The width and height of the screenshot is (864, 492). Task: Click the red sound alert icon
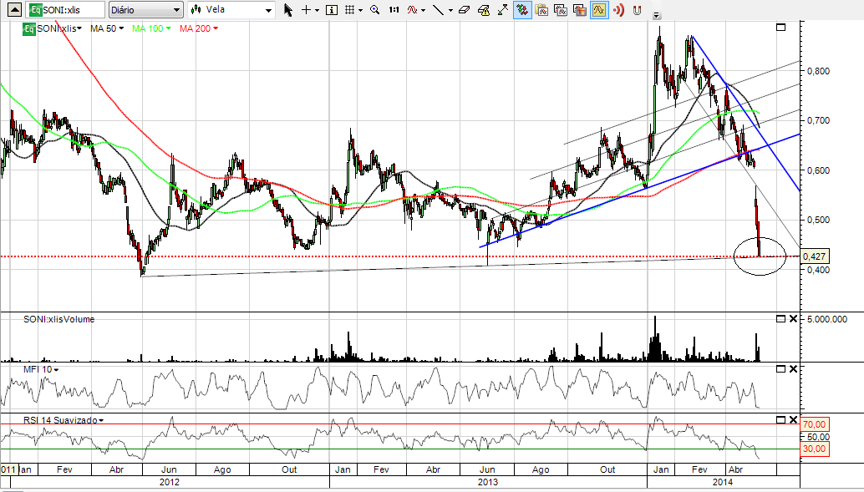pos(618,10)
